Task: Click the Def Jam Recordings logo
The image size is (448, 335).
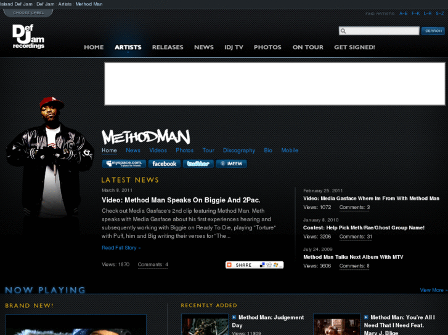Action: [28, 36]
